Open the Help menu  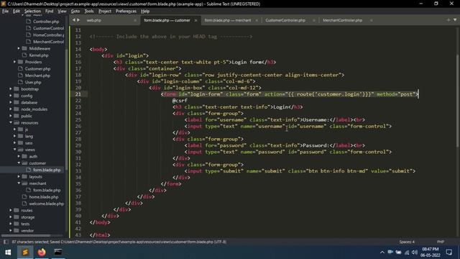point(145,12)
